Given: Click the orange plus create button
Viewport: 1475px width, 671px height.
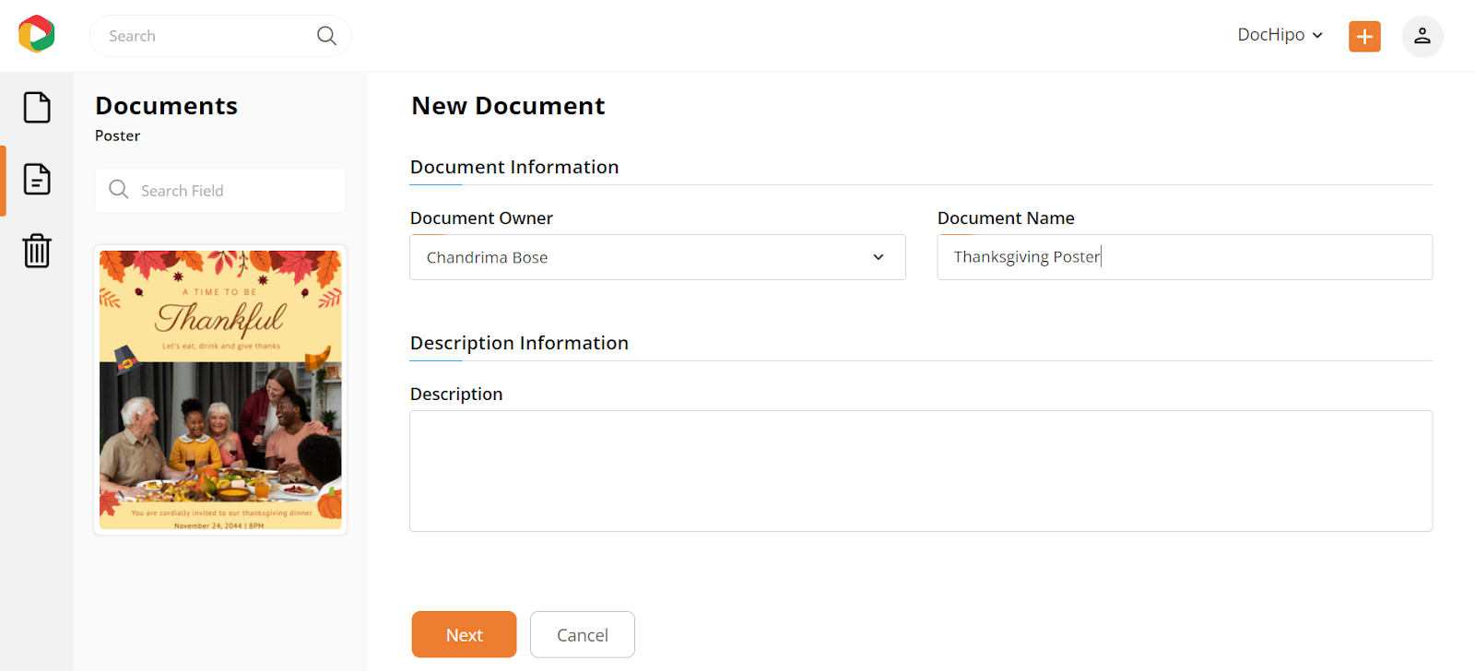Looking at the screenshot, I should pyautogui.click(x=1364, y=36).
